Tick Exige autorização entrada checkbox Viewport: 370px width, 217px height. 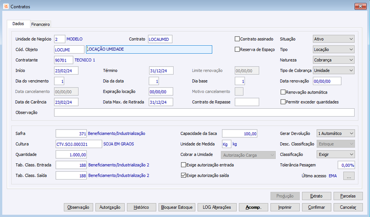click(184, 165)
